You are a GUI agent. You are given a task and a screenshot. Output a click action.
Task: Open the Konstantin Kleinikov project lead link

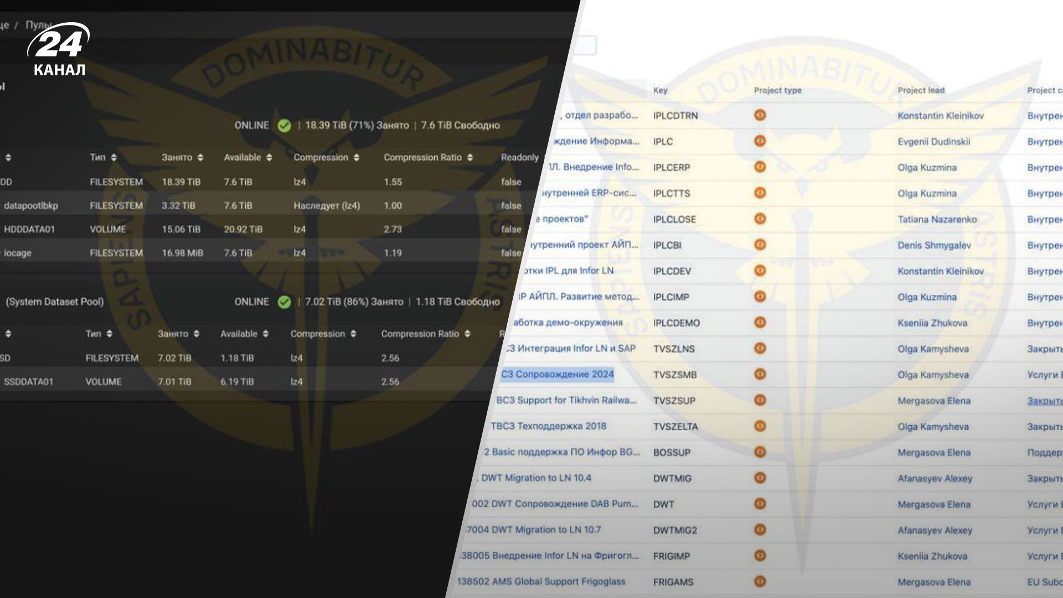[942, 116]
